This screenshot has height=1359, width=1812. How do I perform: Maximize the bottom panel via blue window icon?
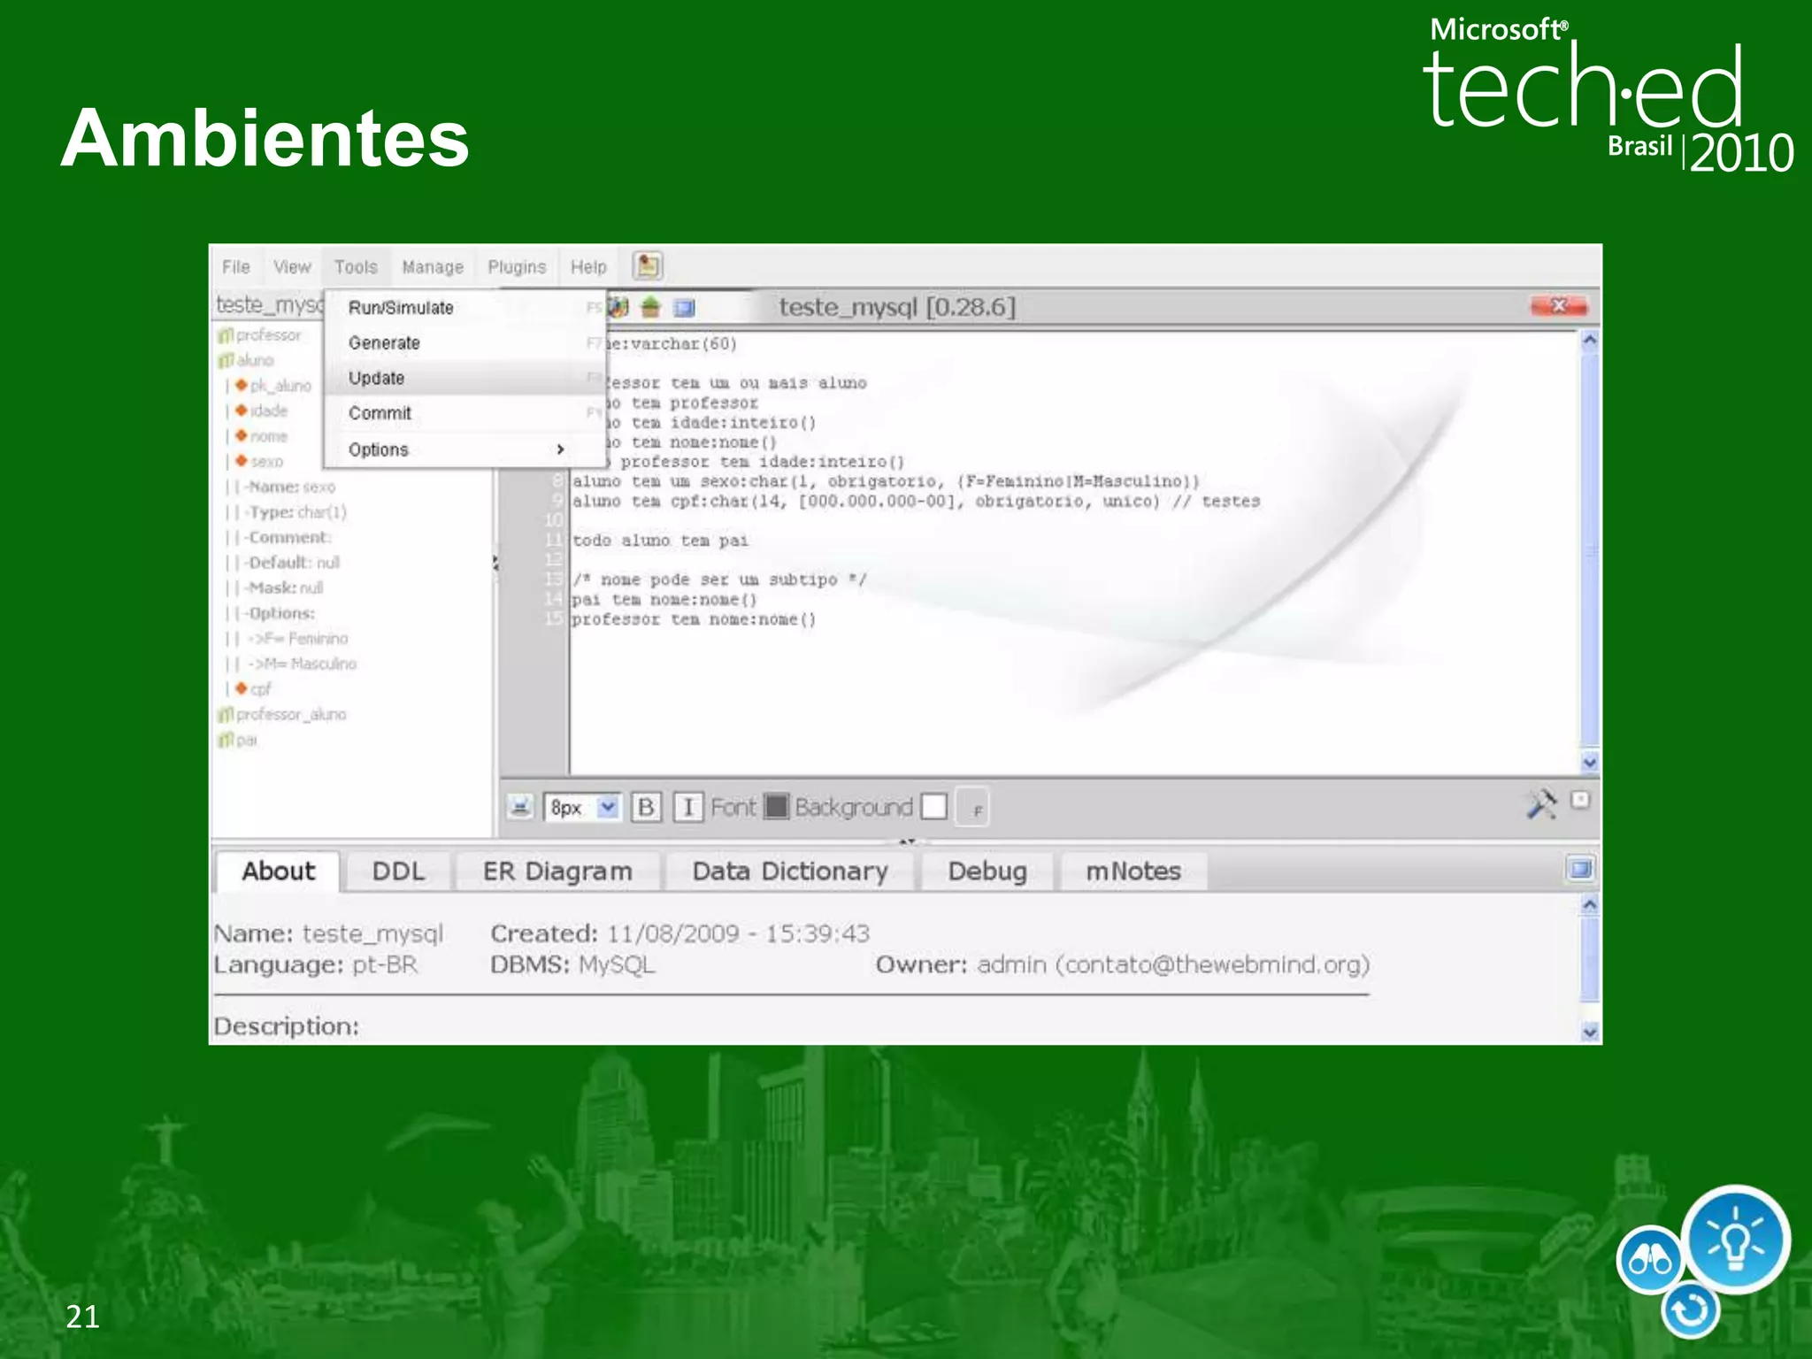(1580, 869)
